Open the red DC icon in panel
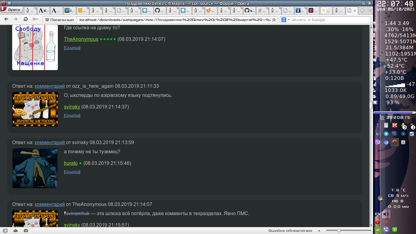 click(x=395, y=125)
